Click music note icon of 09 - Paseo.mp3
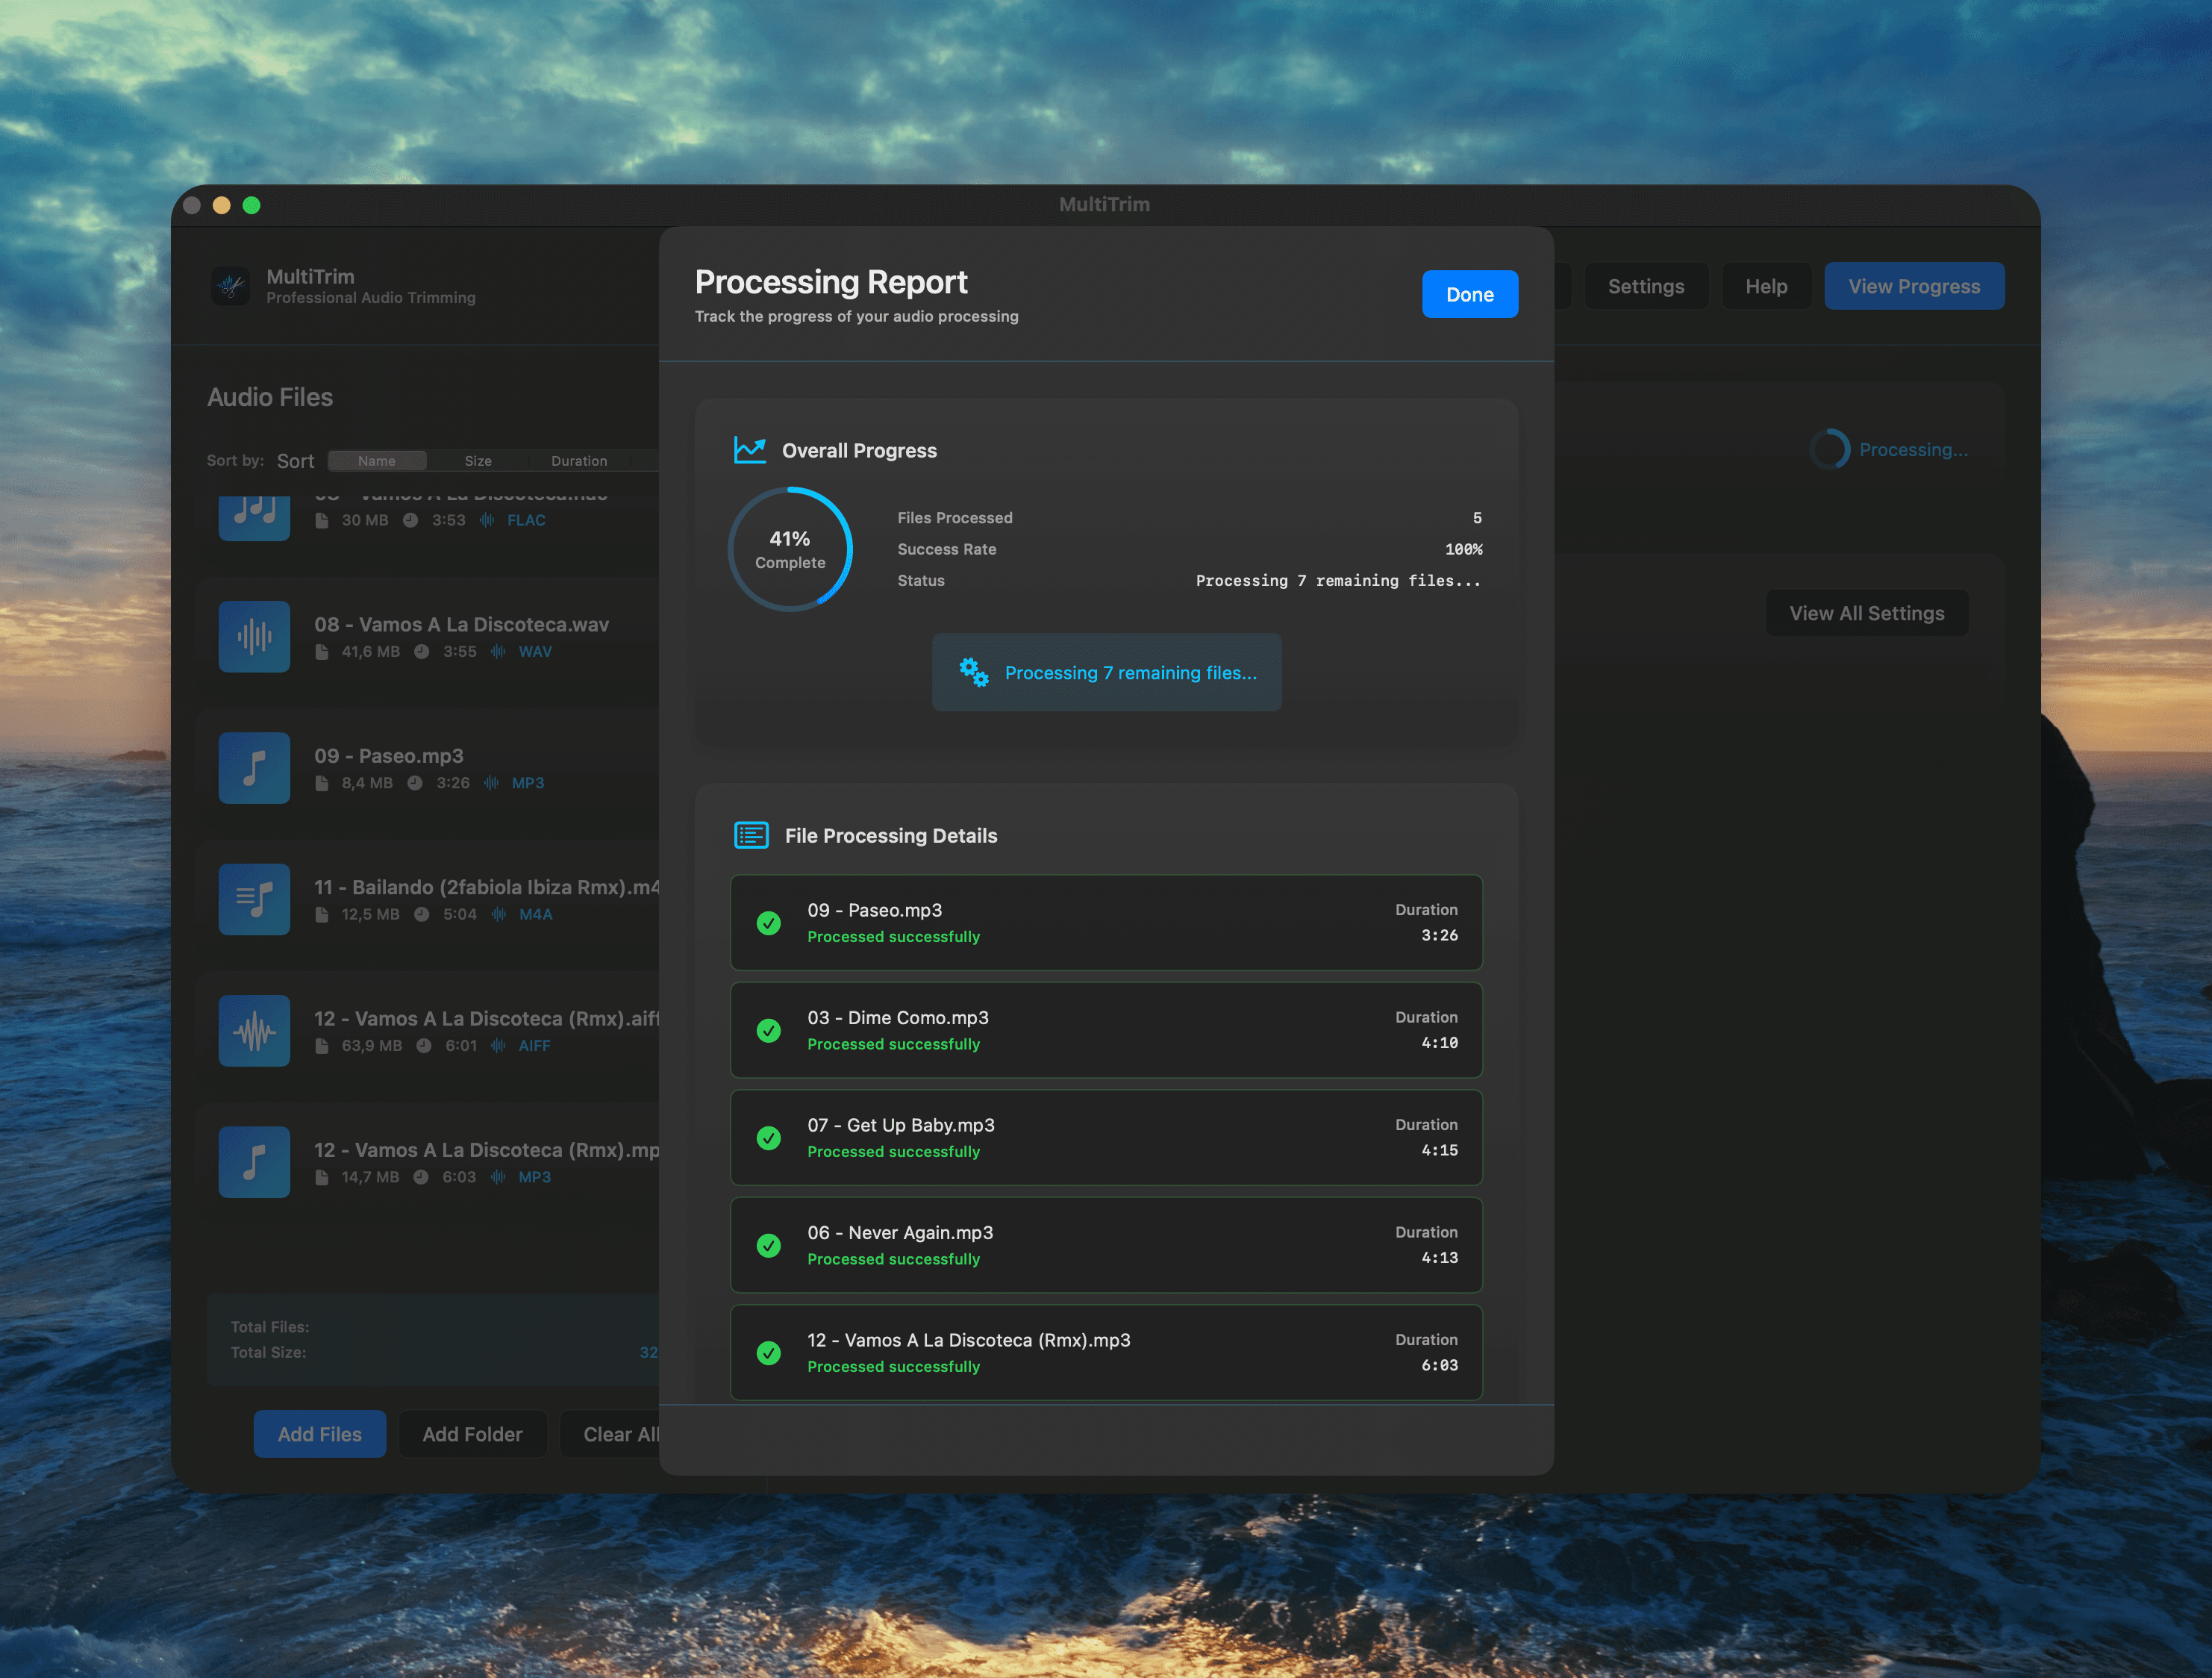Image resolution: width=2212 pixels, height=1678 pixels. [x=254, y=768]
